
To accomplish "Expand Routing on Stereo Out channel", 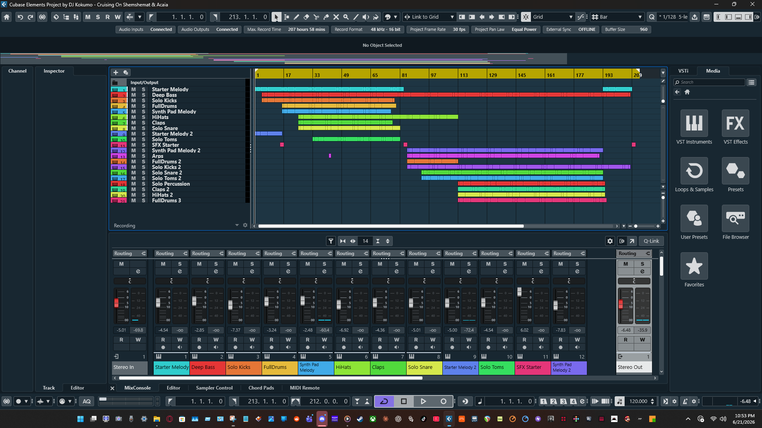I will pos(634,253).
